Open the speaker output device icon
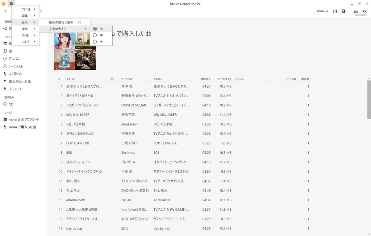The image size is (371, 236). click(x=343, y=11)
